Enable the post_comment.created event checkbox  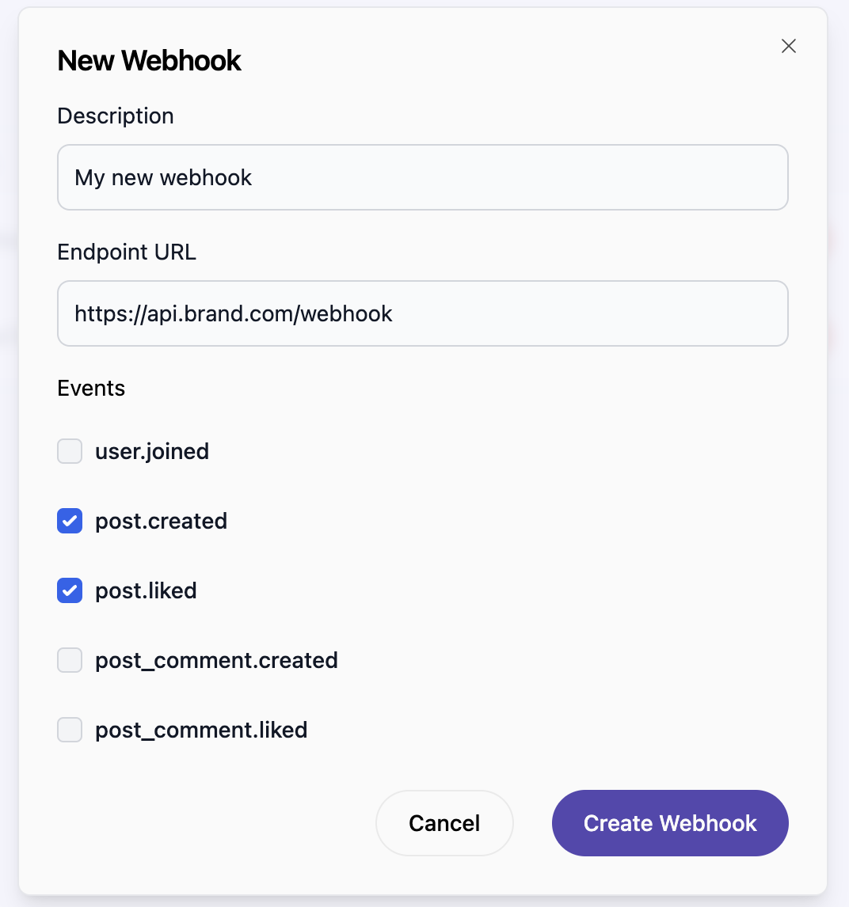click(69, 660)
